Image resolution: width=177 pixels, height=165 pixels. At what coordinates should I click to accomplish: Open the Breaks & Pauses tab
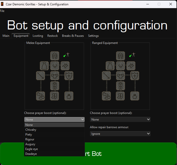tap(73, 36)
